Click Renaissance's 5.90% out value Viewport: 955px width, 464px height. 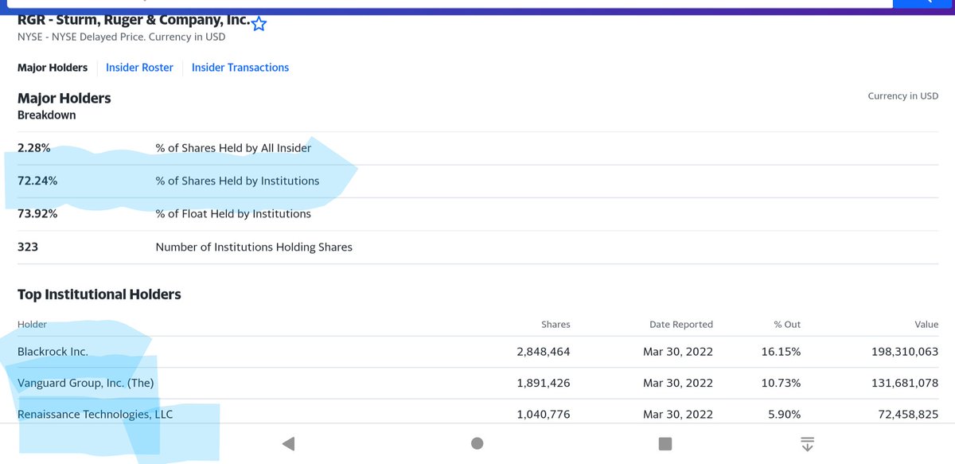tap(784, 414)
